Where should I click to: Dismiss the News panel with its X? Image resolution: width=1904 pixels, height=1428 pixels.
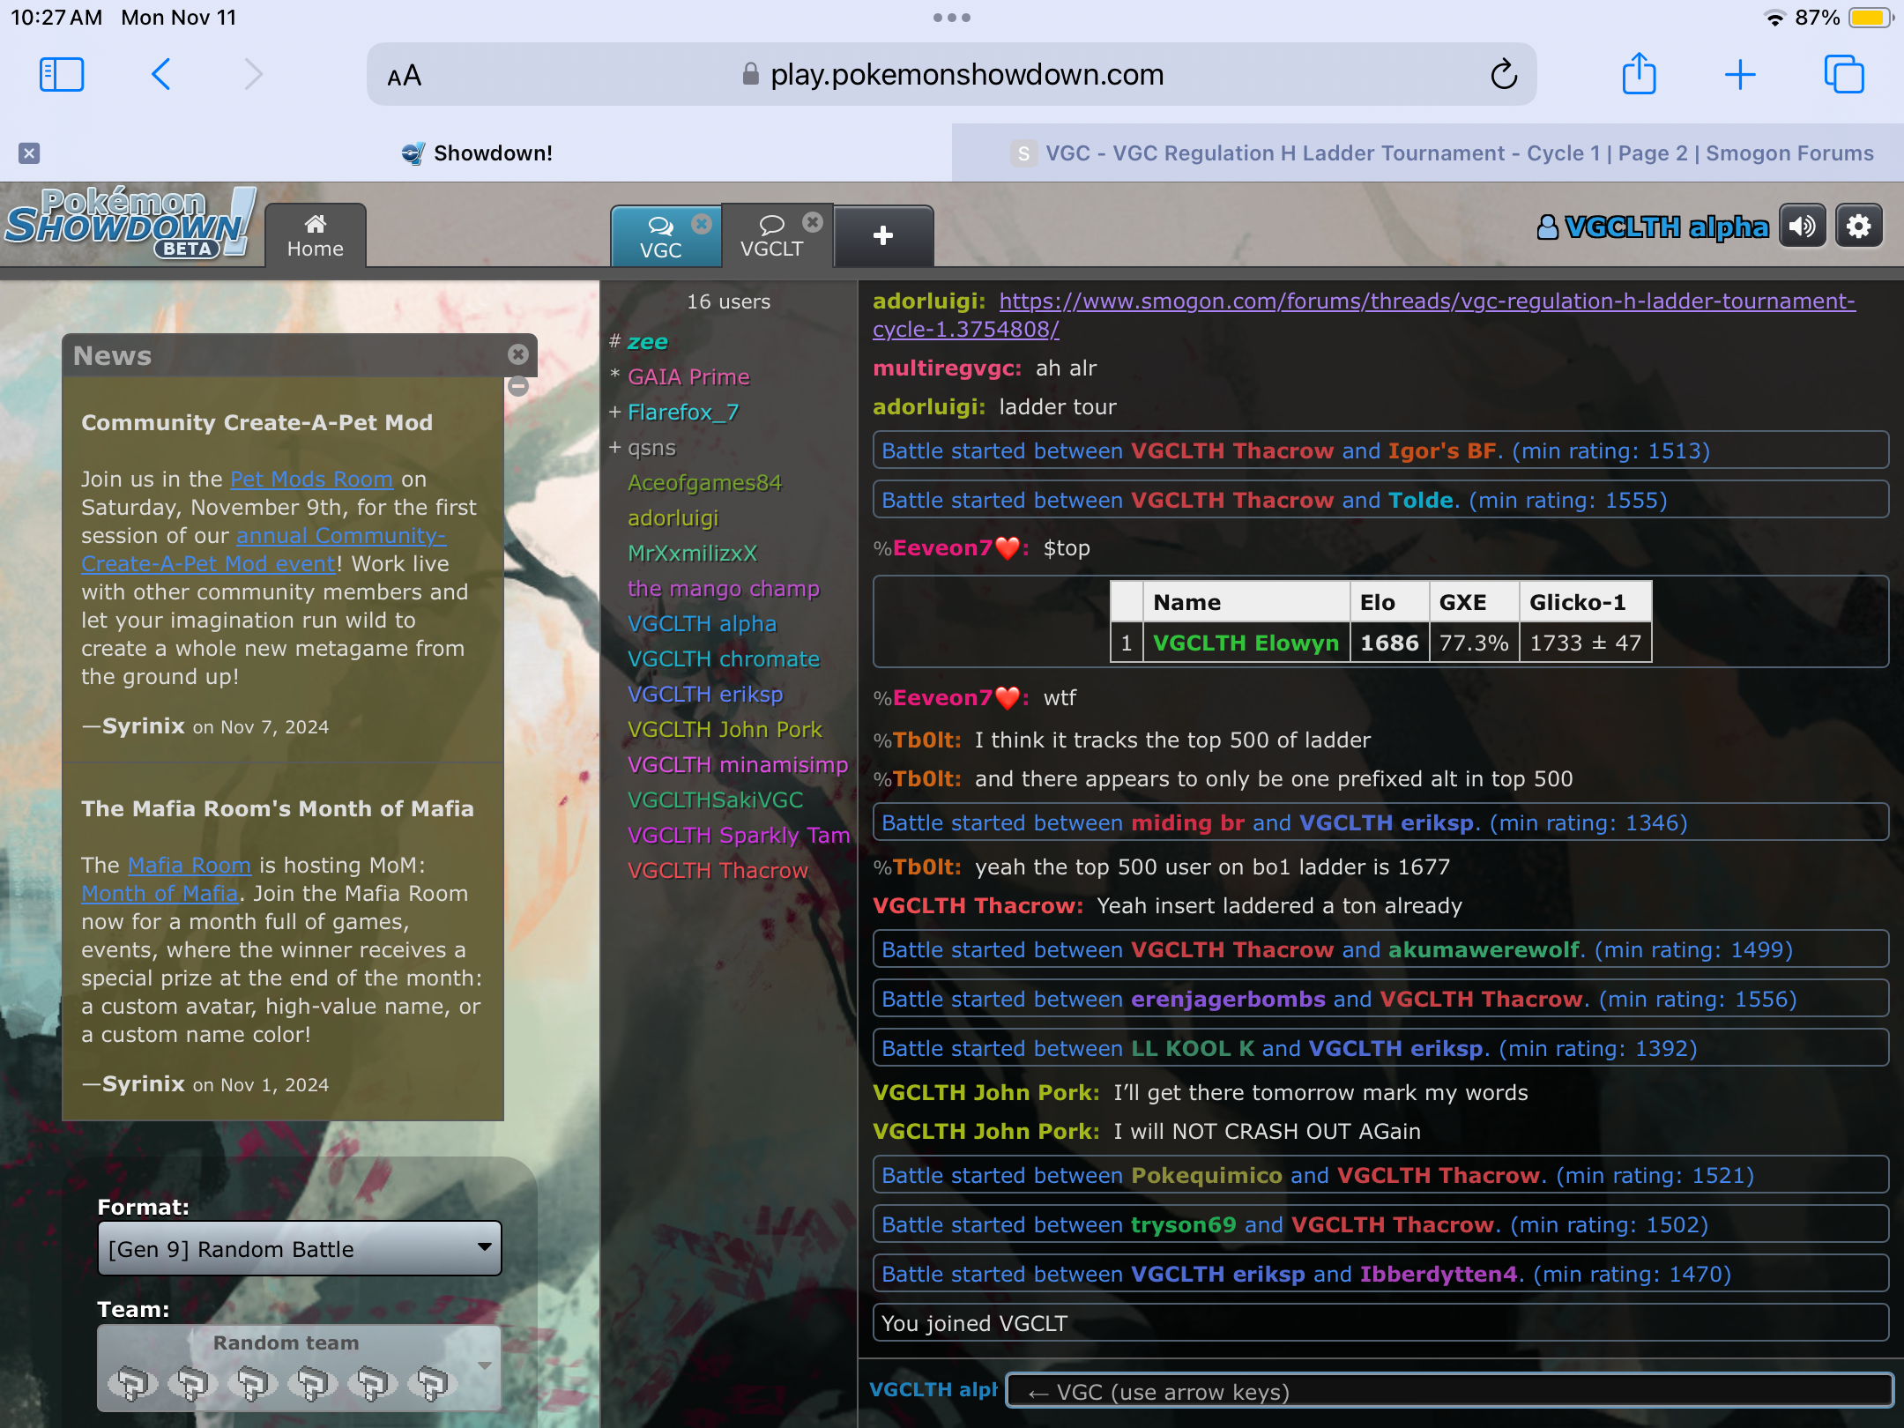518,354
